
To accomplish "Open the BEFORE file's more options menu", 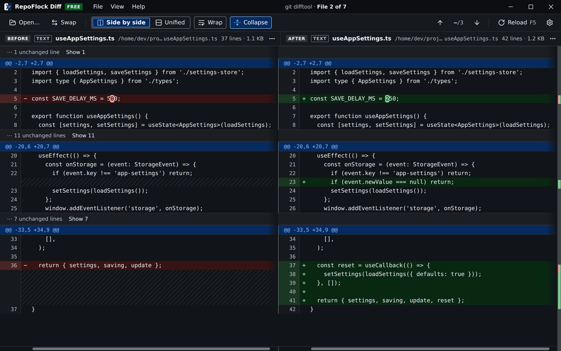I will [x=272, y=38].
